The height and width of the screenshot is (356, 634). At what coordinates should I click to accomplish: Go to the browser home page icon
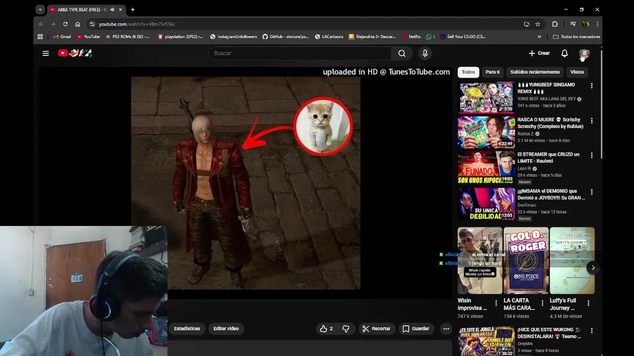point(78,24)
